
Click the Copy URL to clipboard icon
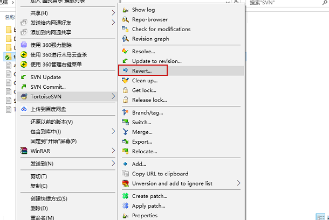(126, 174)
